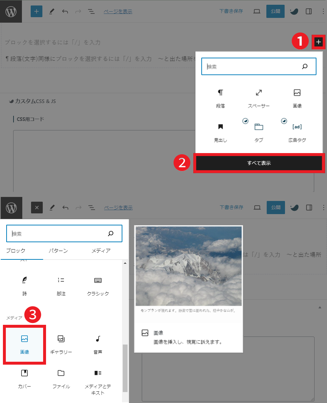
Task: Choose the 見出し heading block
Action: pos(220,132)
